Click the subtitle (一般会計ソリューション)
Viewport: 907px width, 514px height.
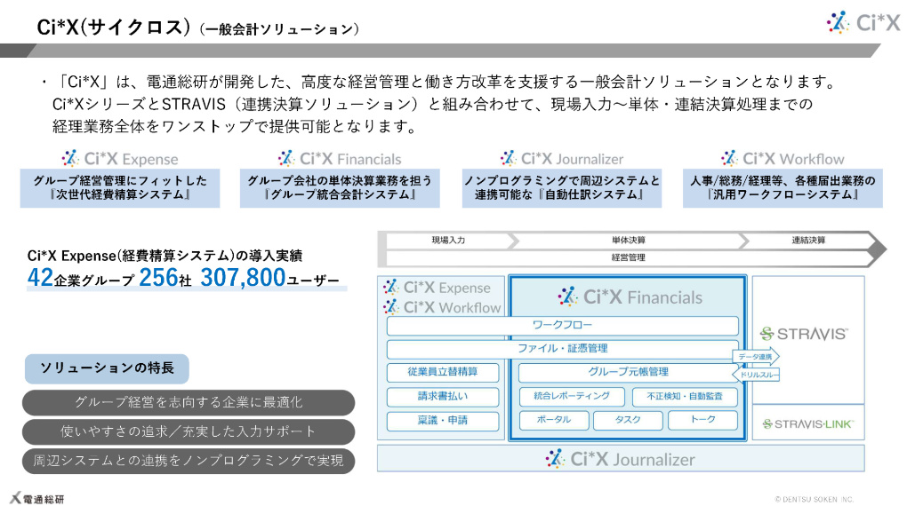(x=279, y=29)
